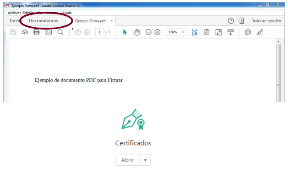Go to previous page arrow

click(78, 32)
